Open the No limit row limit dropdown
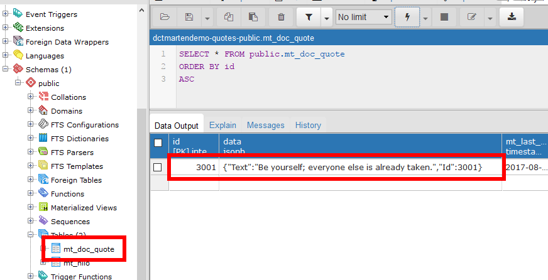The height and width of the screenshot is (280, 548). coord(363,17)
